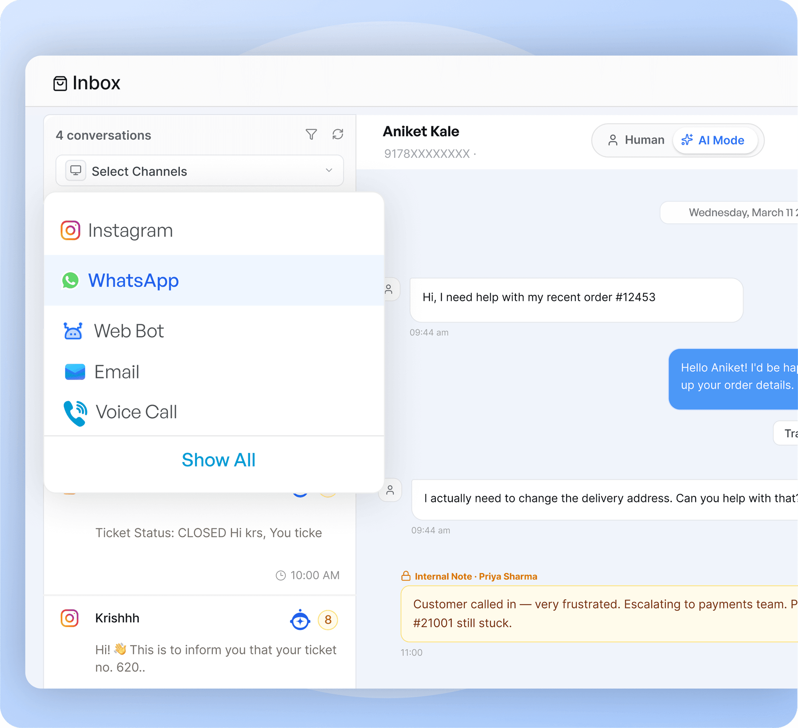798x728 pixels.
Task: Click the 10:00 AM timestamp
Action: point(315,575)
